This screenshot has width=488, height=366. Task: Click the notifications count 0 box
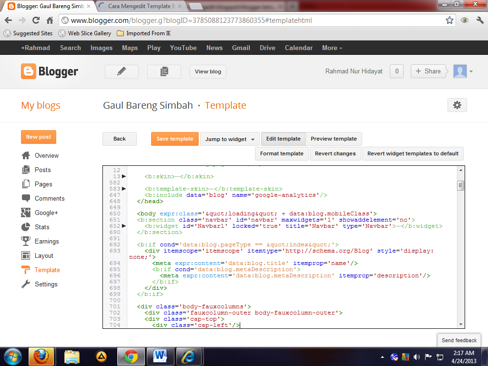(397, 71)
